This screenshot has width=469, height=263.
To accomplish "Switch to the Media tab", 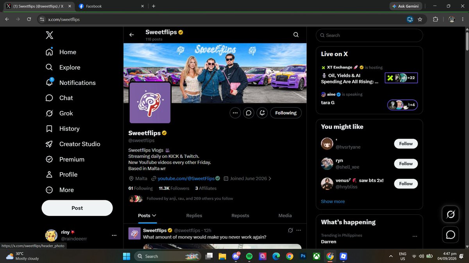I will 285,215.
